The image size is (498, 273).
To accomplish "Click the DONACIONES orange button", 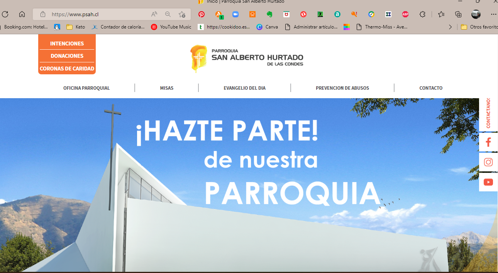I will tap(67, 56).
